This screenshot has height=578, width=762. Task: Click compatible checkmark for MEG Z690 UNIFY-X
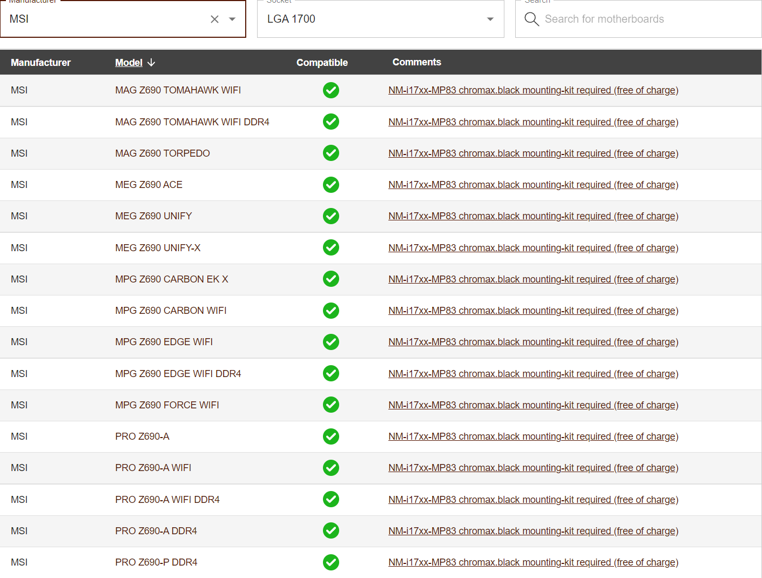point(331,247)
